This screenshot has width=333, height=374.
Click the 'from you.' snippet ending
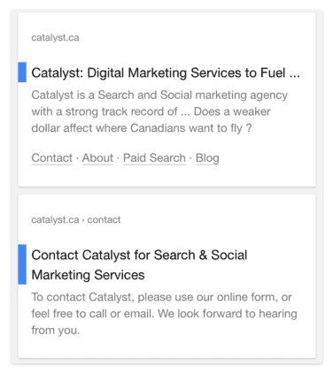click(56, 330)
